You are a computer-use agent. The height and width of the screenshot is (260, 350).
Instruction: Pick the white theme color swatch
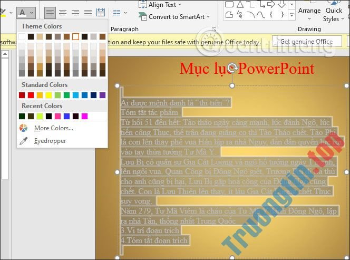[22, 36]
